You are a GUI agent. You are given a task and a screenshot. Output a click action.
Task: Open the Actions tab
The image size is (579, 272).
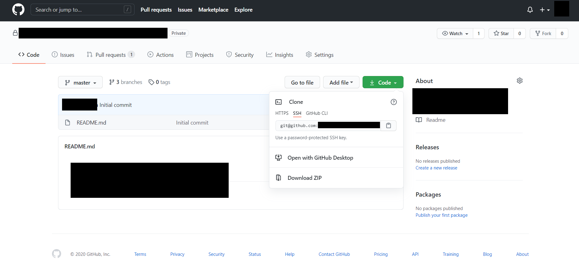pyautogui.click(x=160, y=55)
